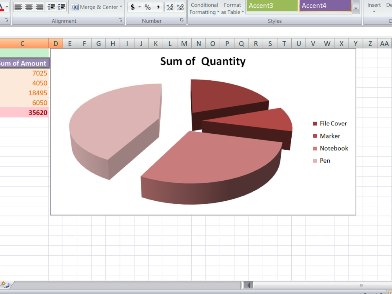This screenshot has height=294, width=392.
Task: Apply percent style
Action: 148,7
